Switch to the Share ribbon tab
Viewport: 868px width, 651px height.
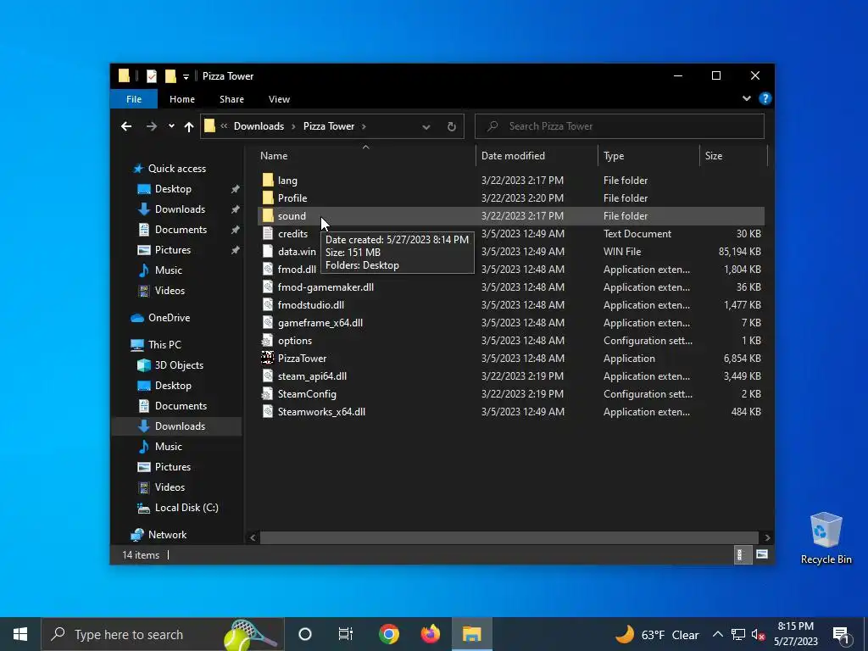[231, 99]
